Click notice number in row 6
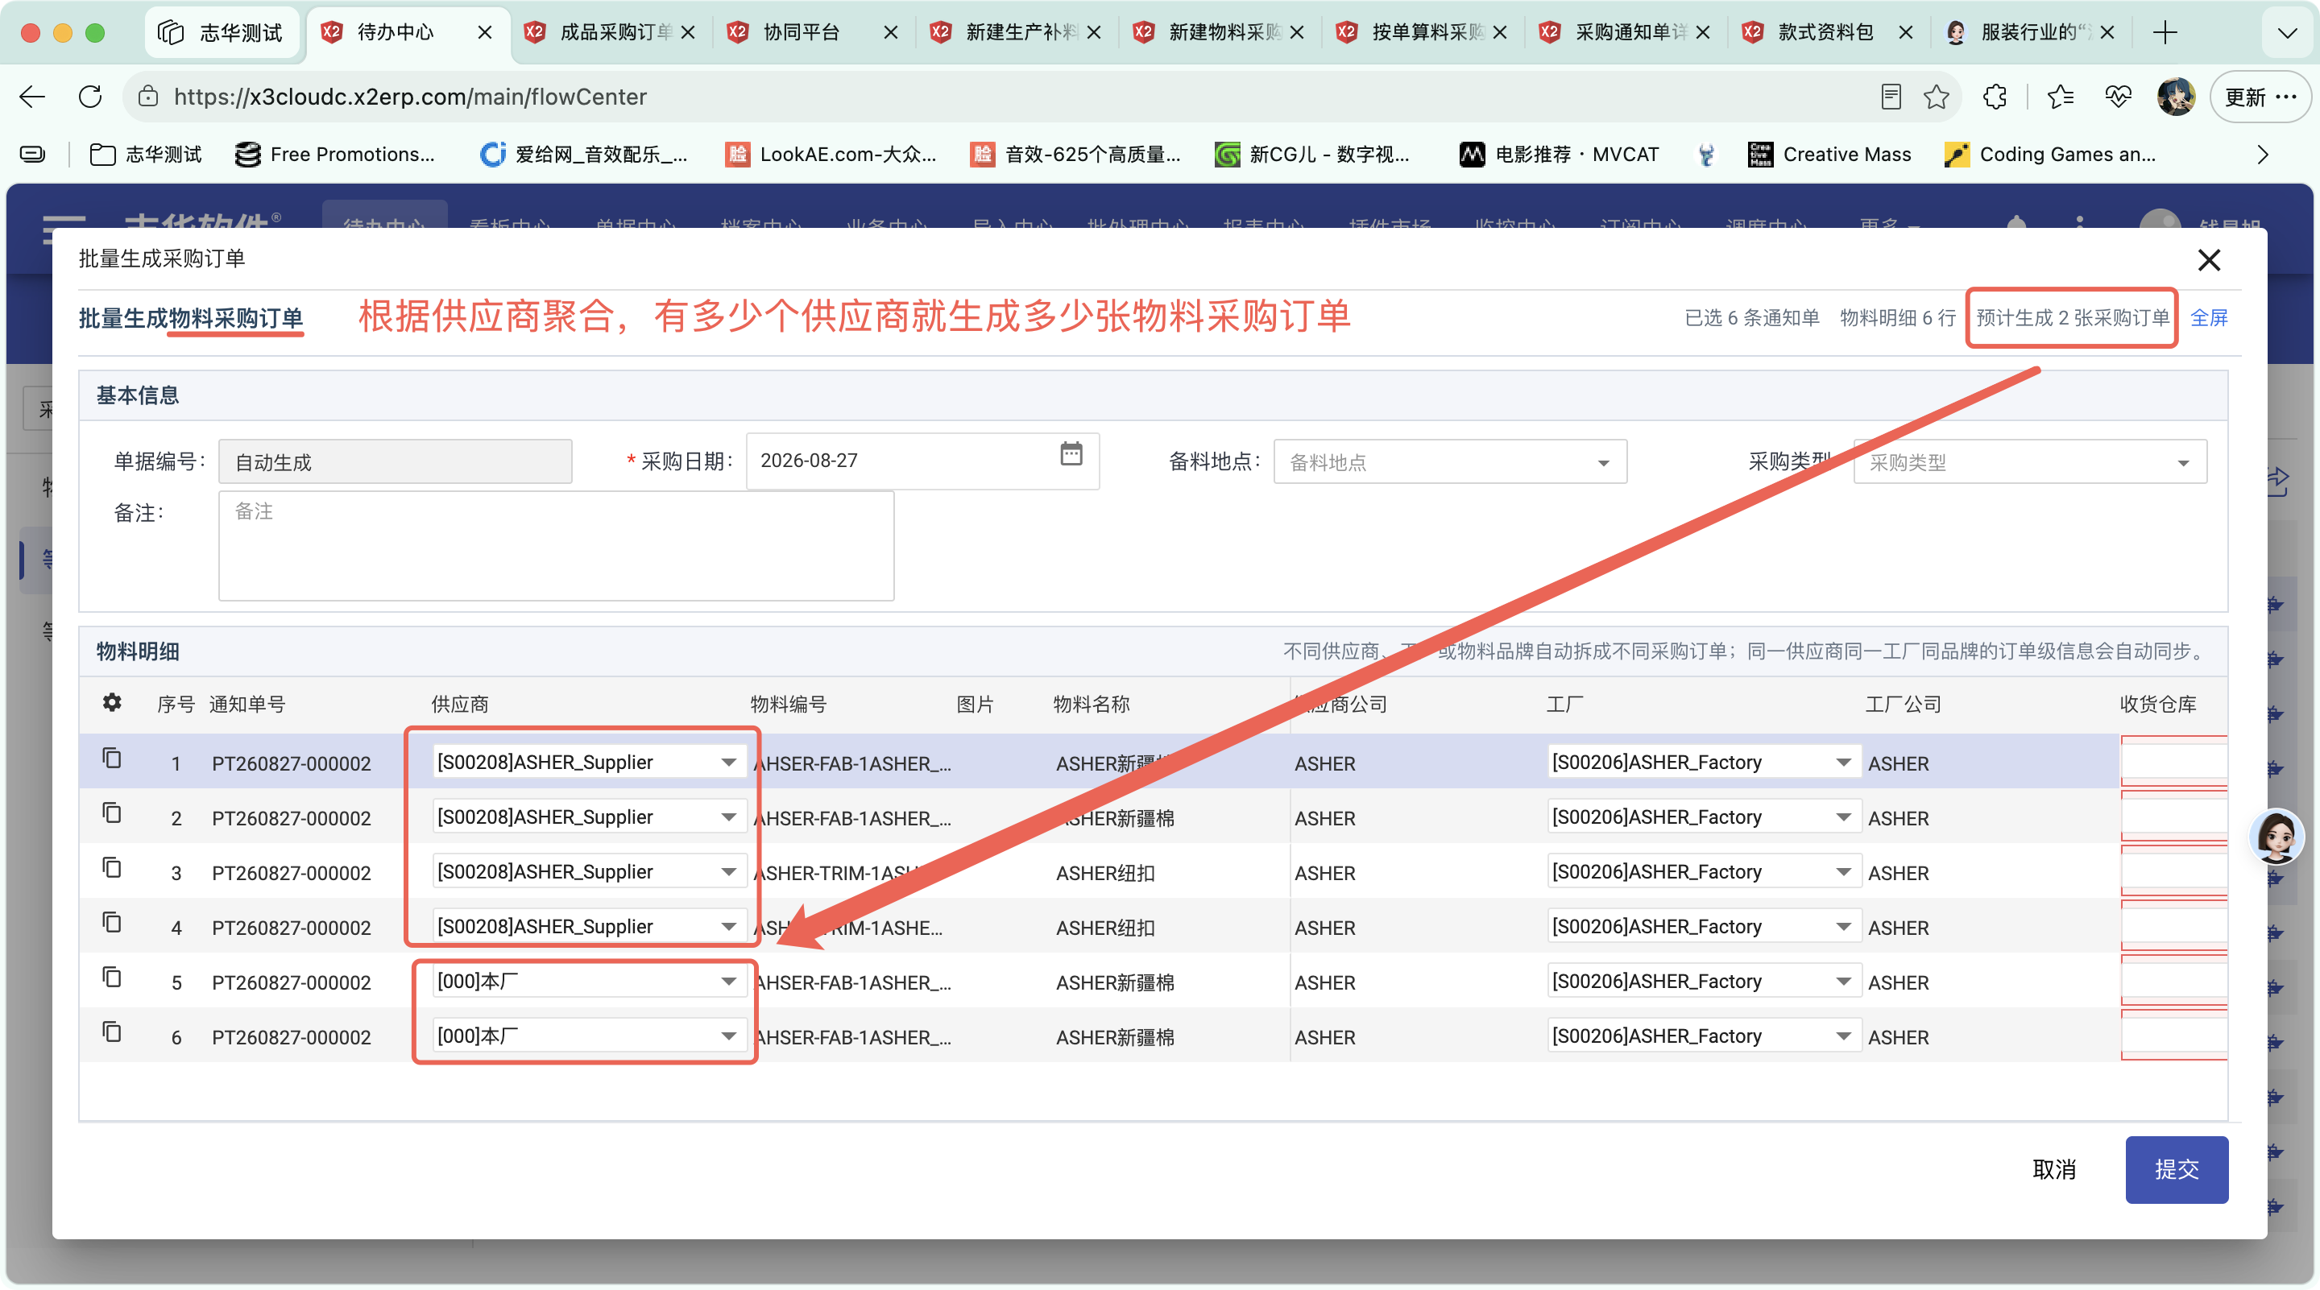This screenshot has width=2320, height=1290. point(291,1037)
